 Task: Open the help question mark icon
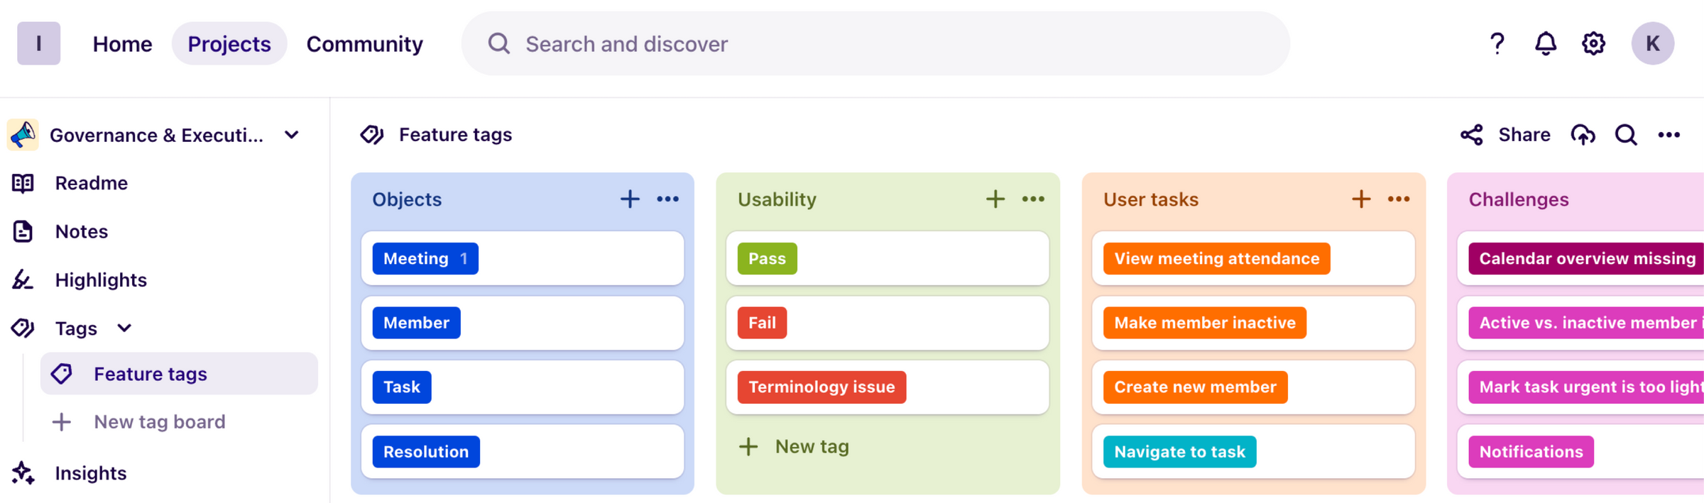(1497, 44)
